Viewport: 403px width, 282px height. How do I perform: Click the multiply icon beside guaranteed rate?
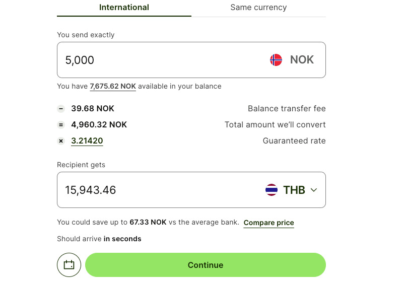click(61, 140)
